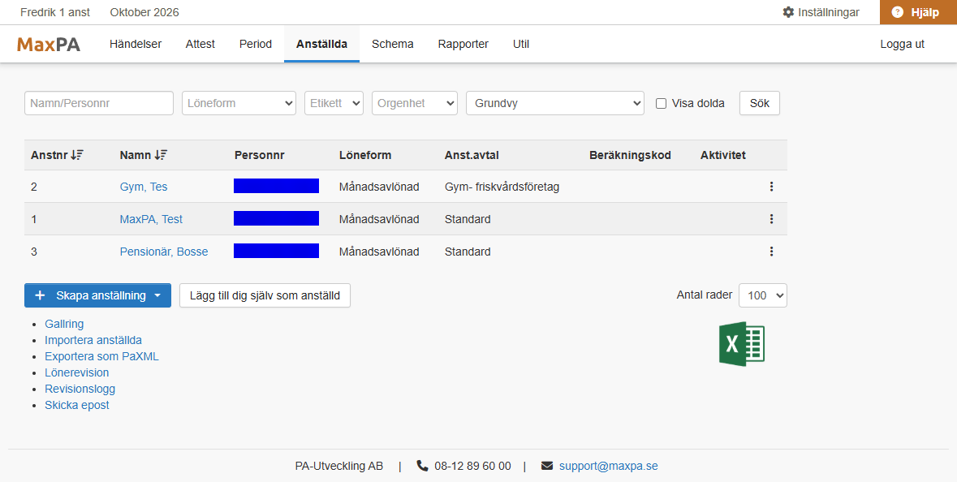Image resolution: width=957 pixels, height=482 pixels.
Task: Go to the Händelser tab
Action: click(136, 44)
